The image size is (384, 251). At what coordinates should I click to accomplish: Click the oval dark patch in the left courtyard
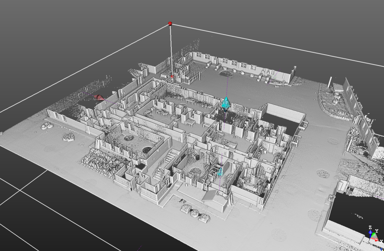click(129, 138)
